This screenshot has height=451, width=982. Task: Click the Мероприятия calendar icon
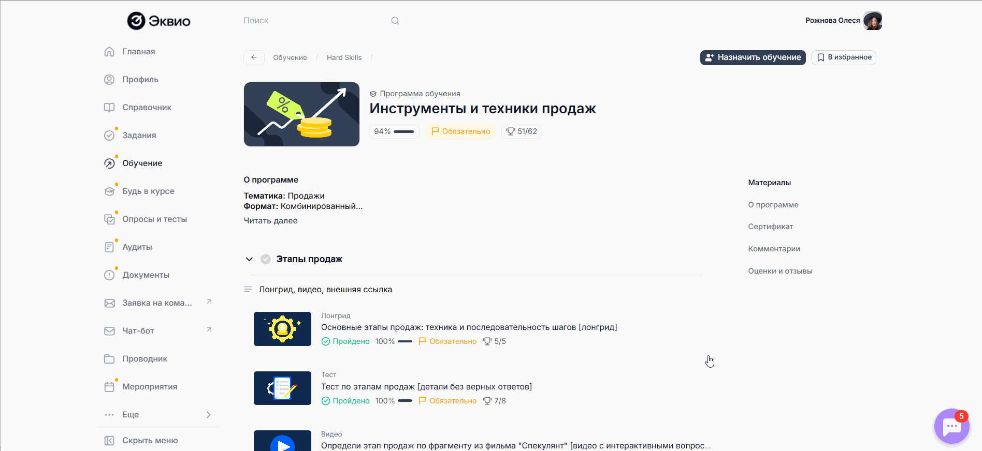click(x=109, y=387)
